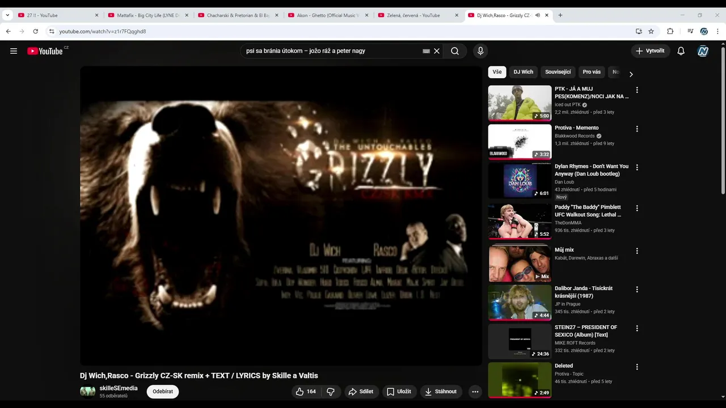Reload the current page
Screen dimensions: 726x408
[35, 31]
